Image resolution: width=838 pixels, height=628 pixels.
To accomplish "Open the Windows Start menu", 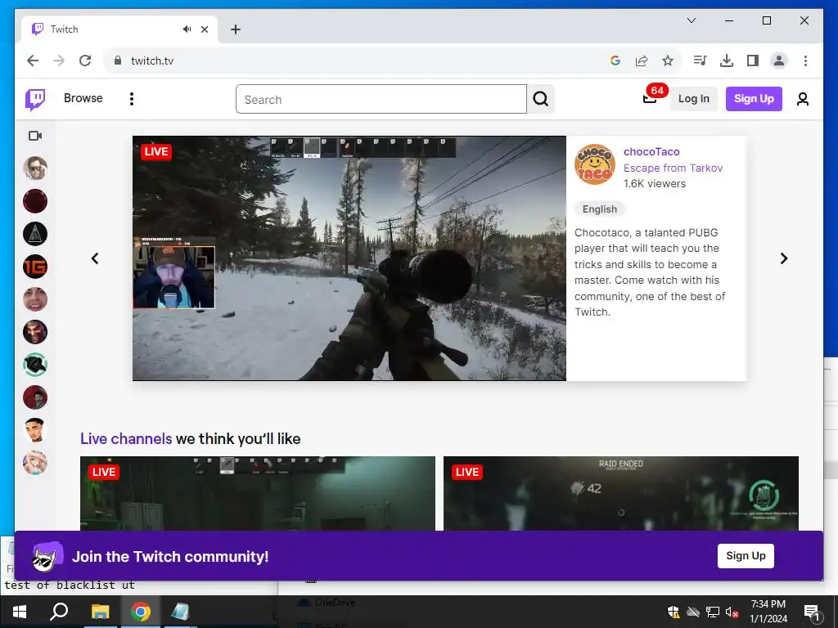I will (20, 612).
